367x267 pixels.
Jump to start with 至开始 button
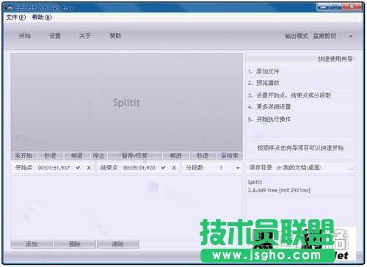pos(23,156)
